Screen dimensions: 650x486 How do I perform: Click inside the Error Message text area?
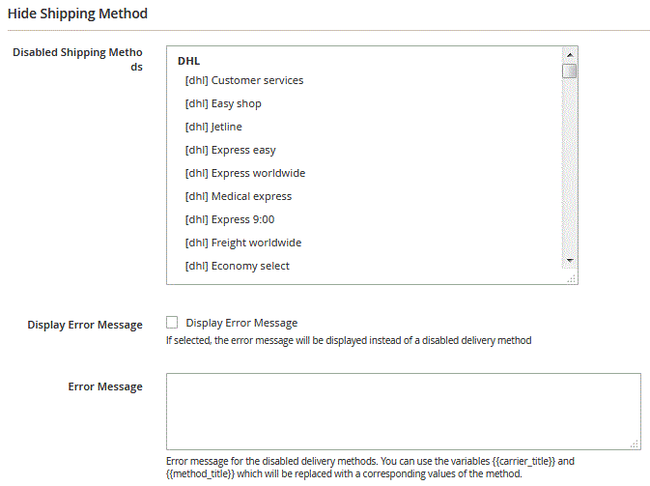(x=404, y=412)
